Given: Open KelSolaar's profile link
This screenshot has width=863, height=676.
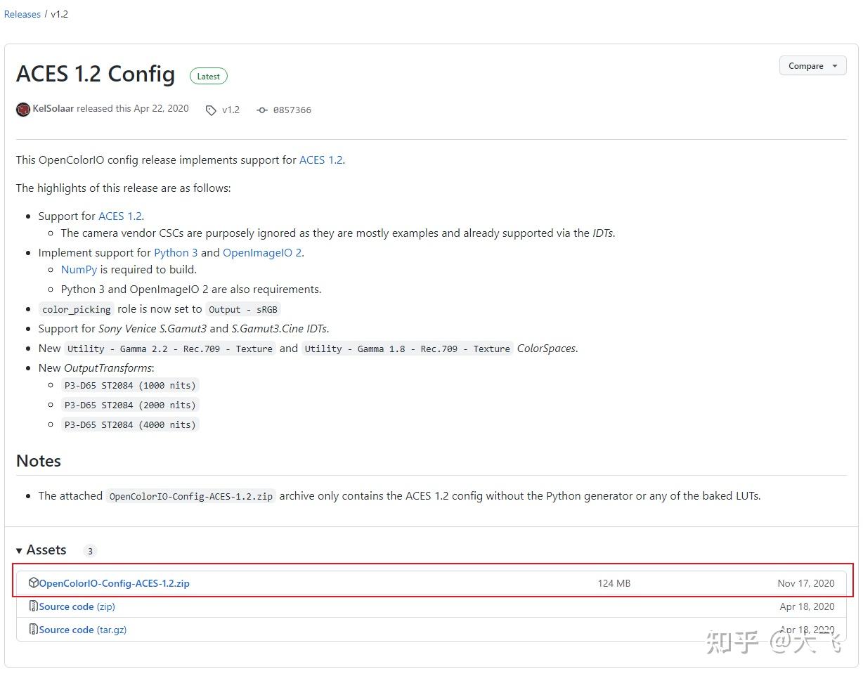Looking at the screenshot, I should click(53, 109).
